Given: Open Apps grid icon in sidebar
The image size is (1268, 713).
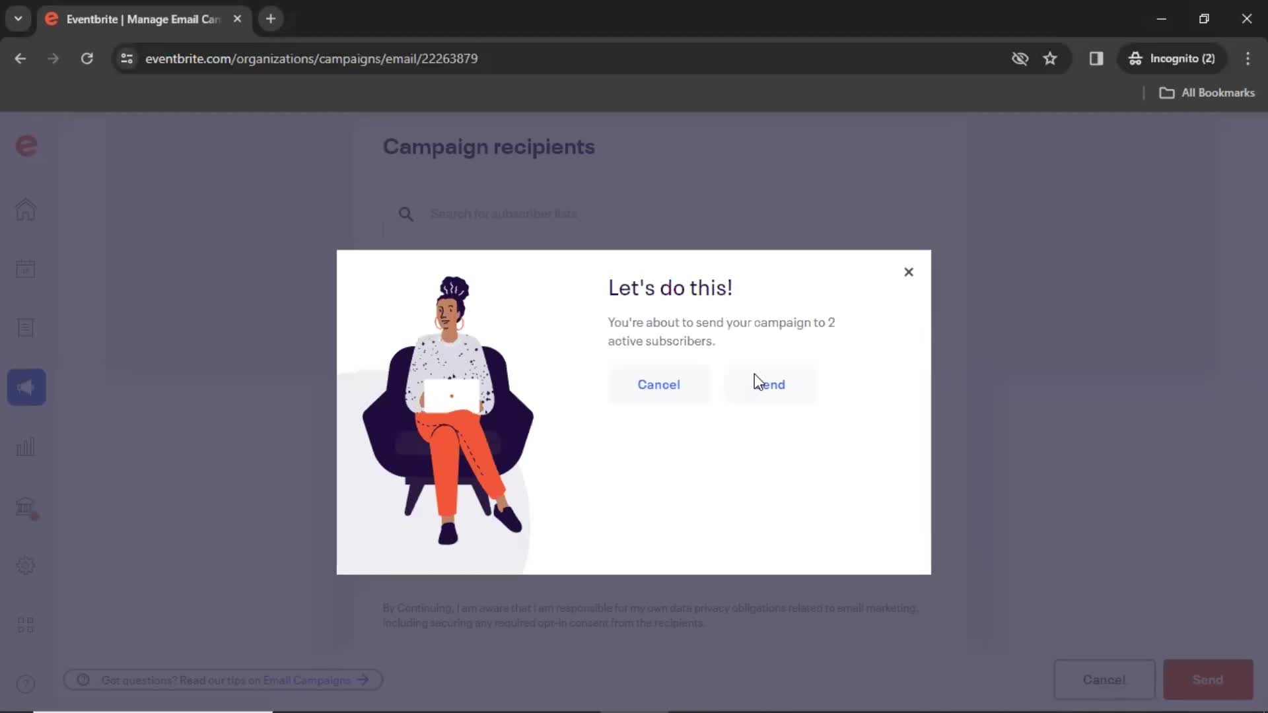Looking at the screenshot, I should click(26, 625).
